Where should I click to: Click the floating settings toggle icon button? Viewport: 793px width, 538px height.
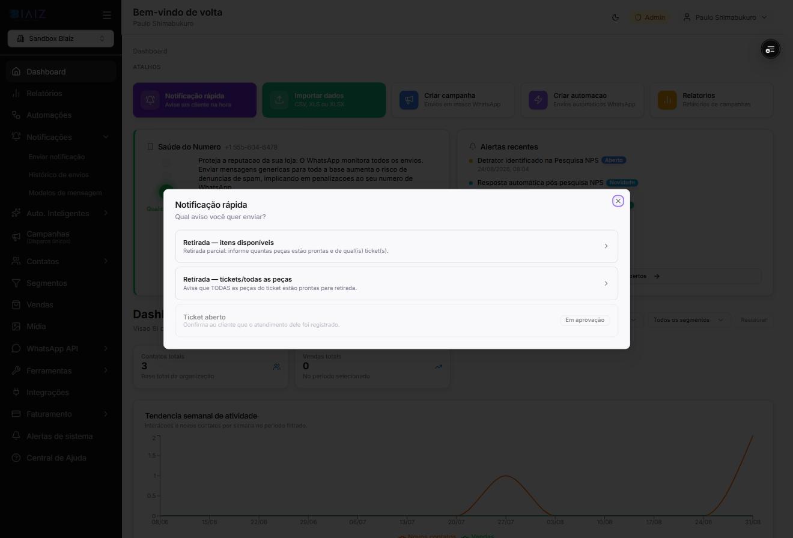[x=770, y=49]
